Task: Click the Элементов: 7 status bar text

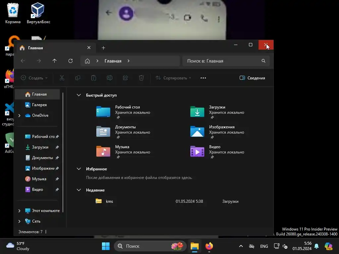Action: pyautogui.click(x=30, y=232)
